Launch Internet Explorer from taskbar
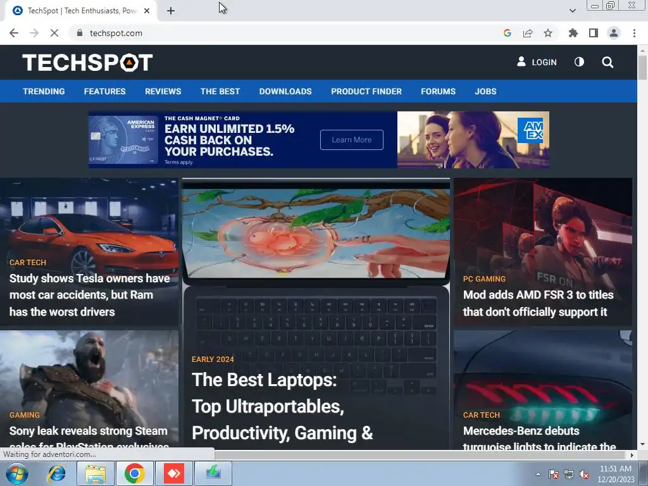This screenshot has height=486, width=648. tap(56, 473)
